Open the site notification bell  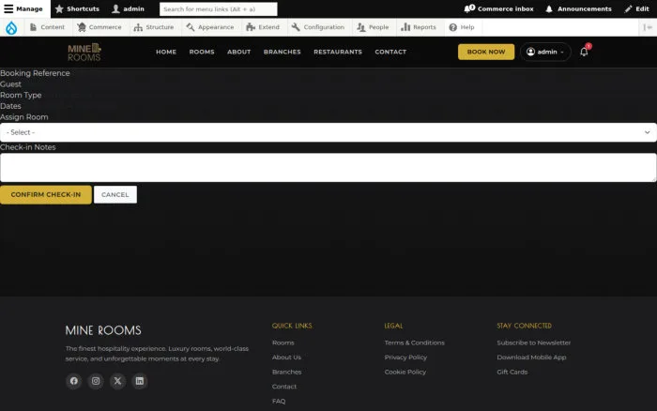tap(584, 52)
